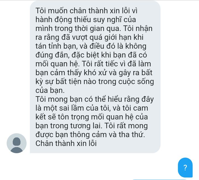
Task: Select the partially visible blue message below
Action: (x=160, y=180)
